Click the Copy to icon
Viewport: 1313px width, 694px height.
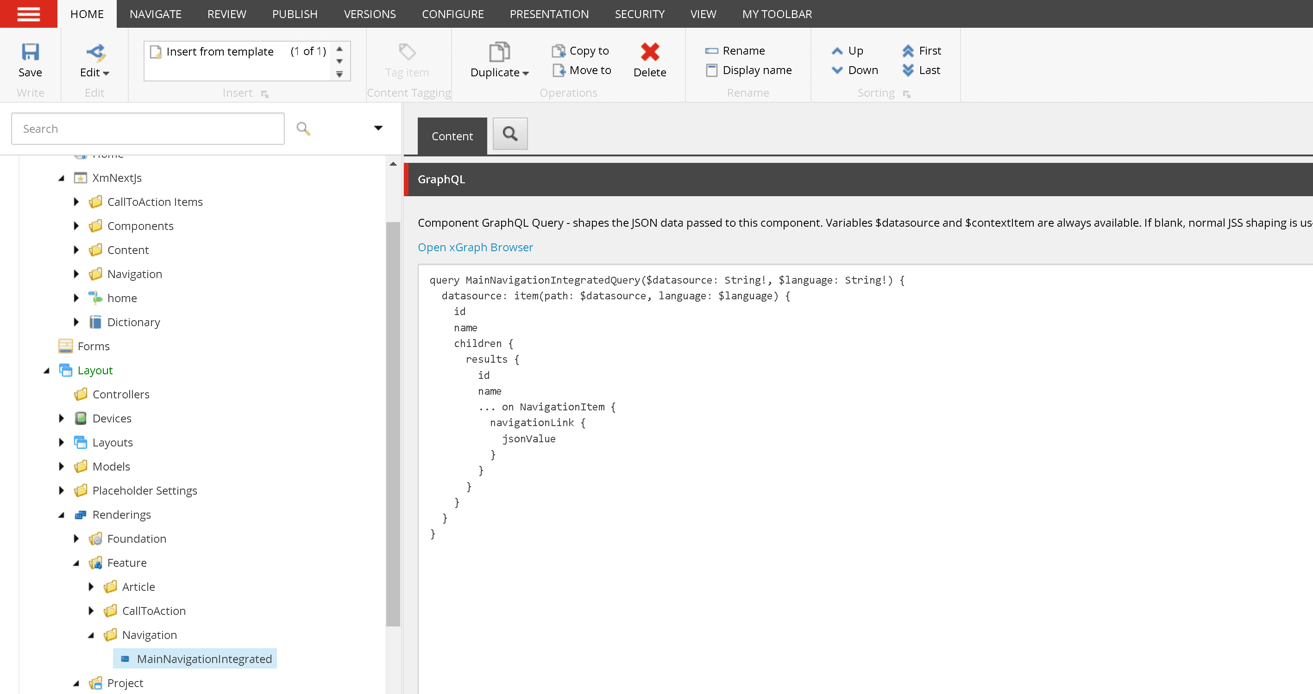tap(559, 51)
